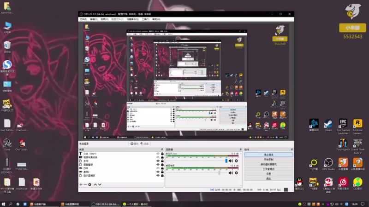Open settings gear for microphone mixer channel

237,161
